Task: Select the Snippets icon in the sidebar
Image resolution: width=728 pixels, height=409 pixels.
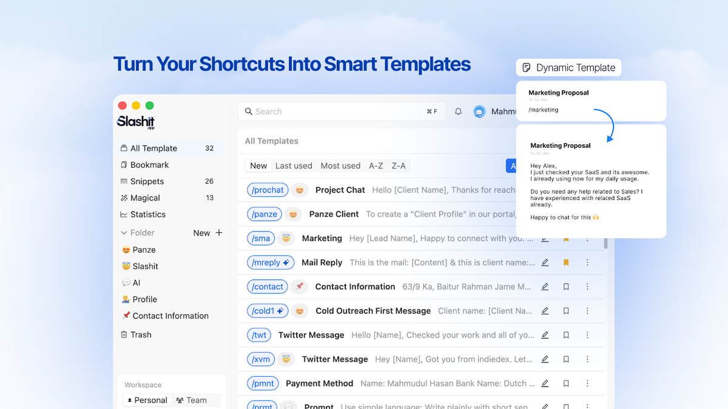Action: point(124,181)
